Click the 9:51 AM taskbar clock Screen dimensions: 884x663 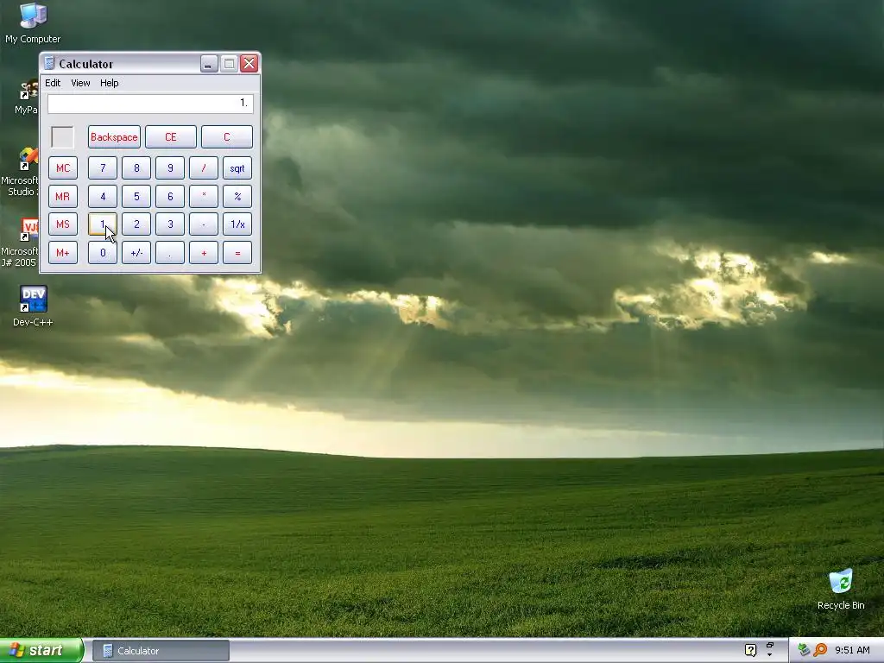tap(852, 650)
